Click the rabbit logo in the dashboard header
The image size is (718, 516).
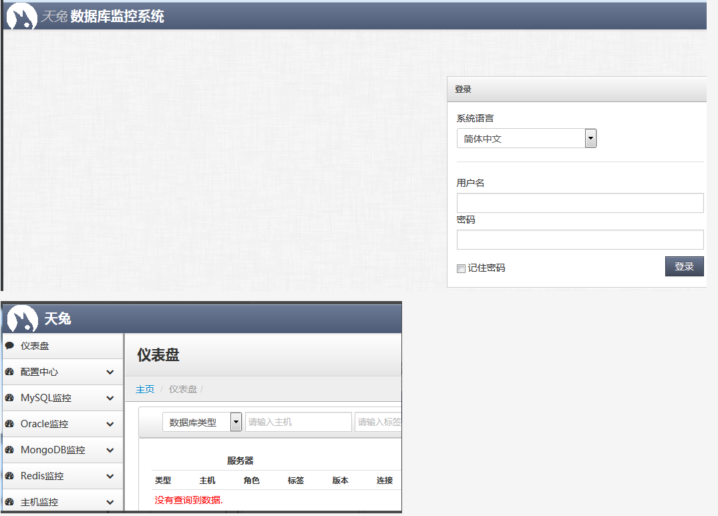pos(23,319)
